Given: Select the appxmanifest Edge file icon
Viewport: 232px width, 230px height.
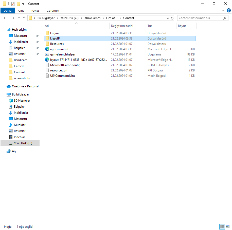Looking at the screenshot, I should tap(47, 49).
